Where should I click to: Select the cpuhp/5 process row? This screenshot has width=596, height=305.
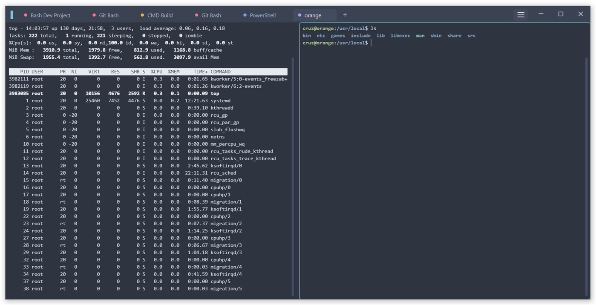coord(148,282)
